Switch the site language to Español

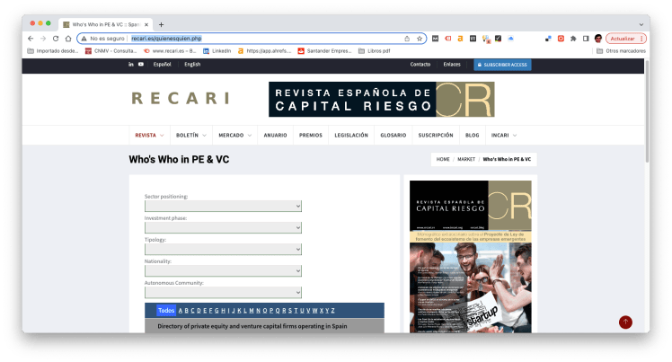pyautogui.click(x=162, y=65)
